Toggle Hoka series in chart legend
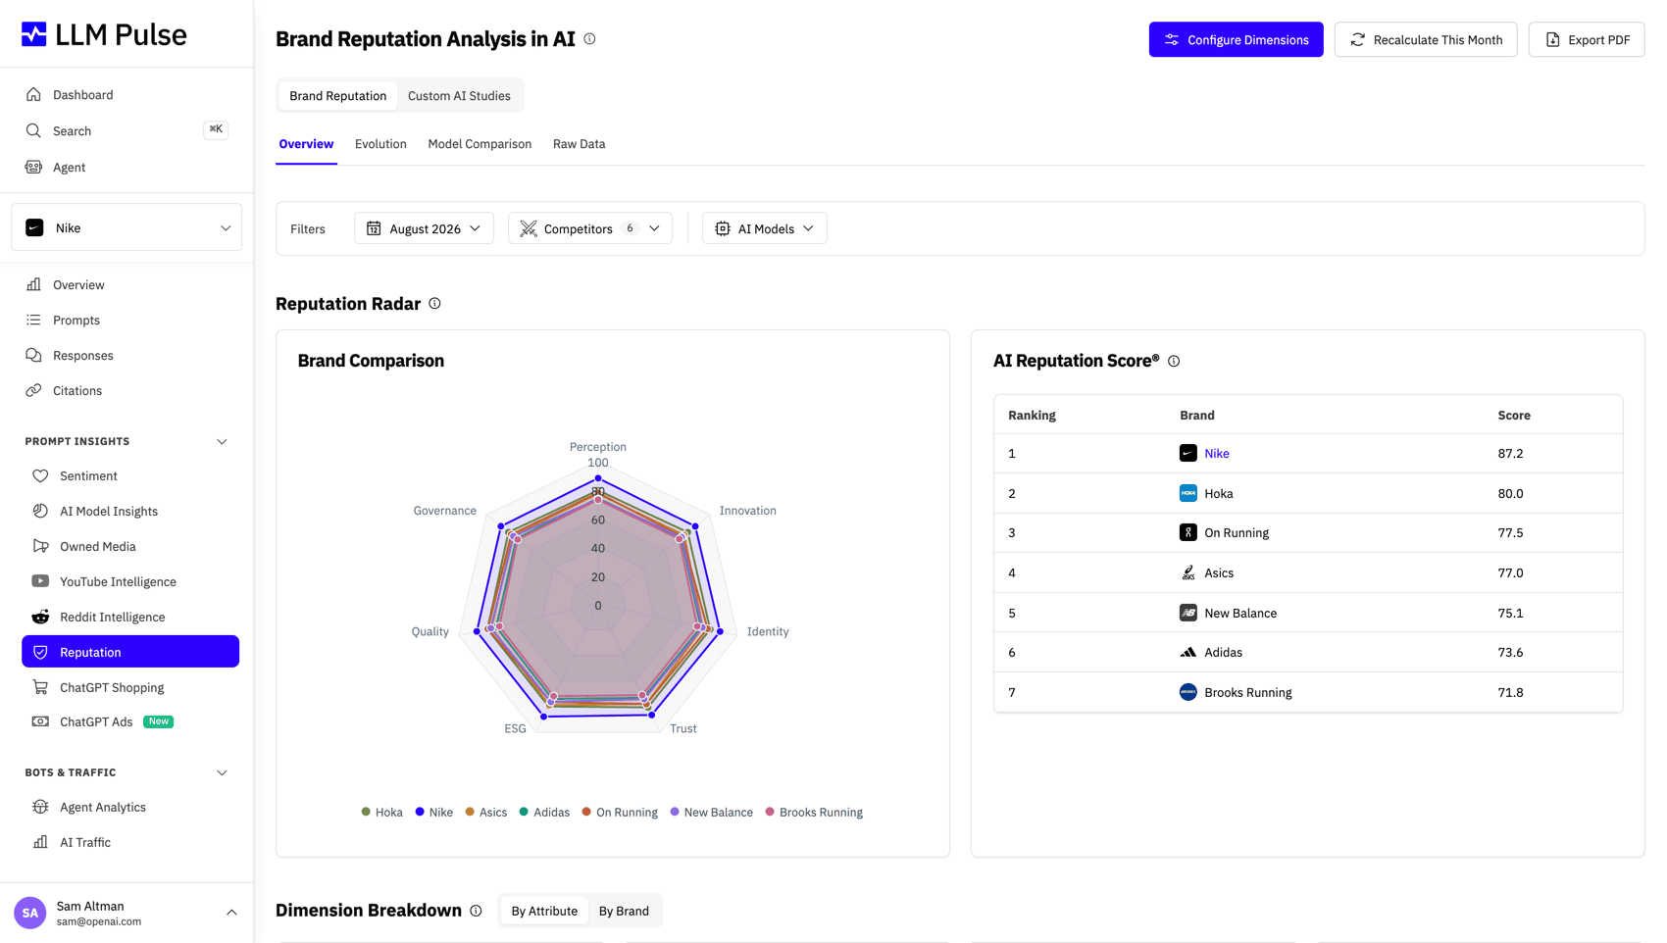The image size is (1667, 943). [381, 813]
